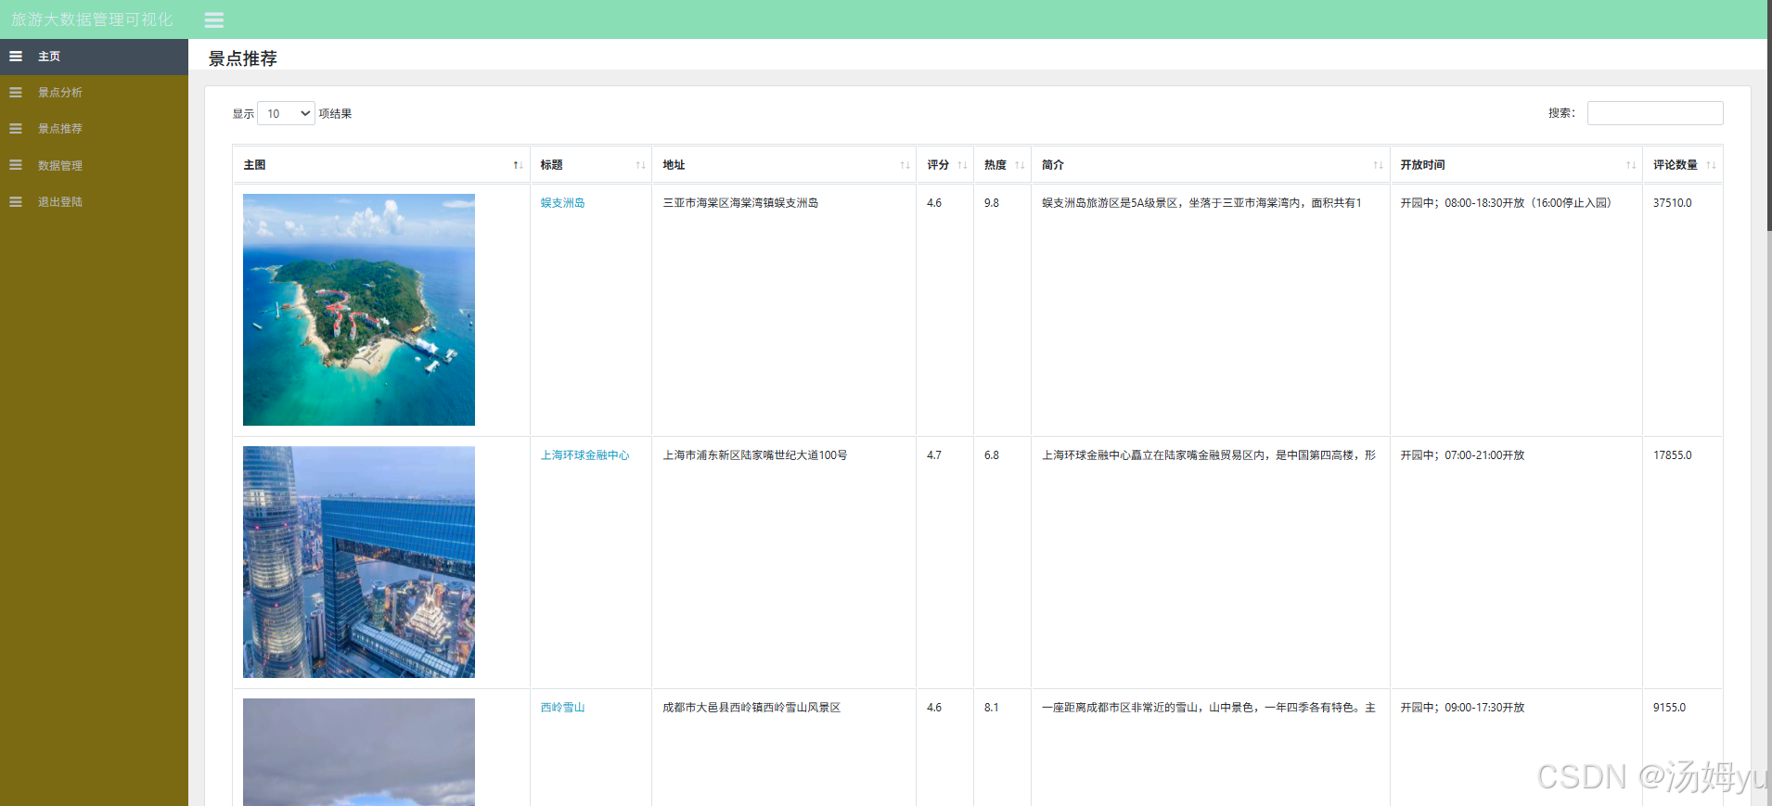Open the 蜈支洲岛 attraction link
This screenshot has width=1772, height=806.
[562, 203]
